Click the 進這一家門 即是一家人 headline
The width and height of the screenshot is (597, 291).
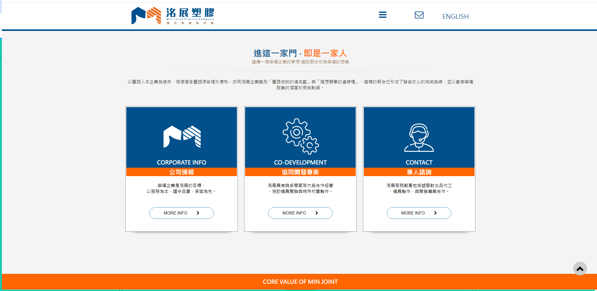point(300,53)
